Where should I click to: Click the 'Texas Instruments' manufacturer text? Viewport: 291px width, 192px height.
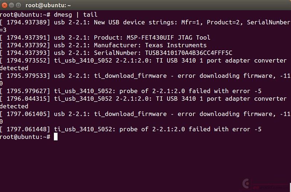tap(176, 45)
